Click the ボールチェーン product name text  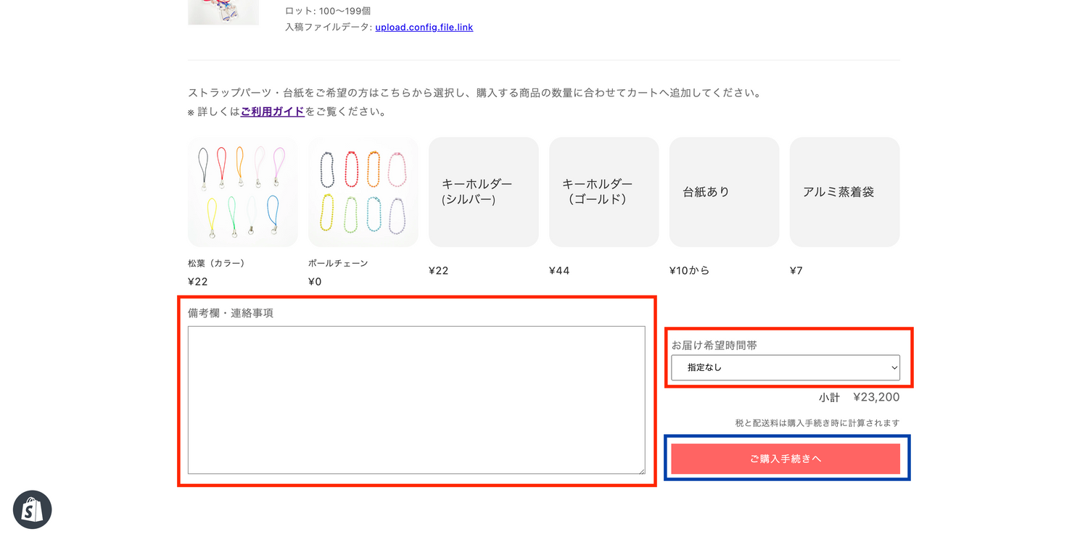[x=337, y=263]
